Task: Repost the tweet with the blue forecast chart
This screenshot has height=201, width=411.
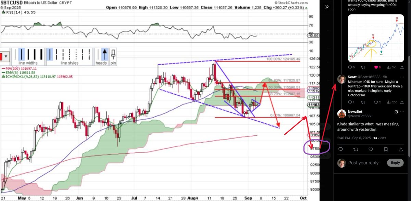Action: pos(363,67)
